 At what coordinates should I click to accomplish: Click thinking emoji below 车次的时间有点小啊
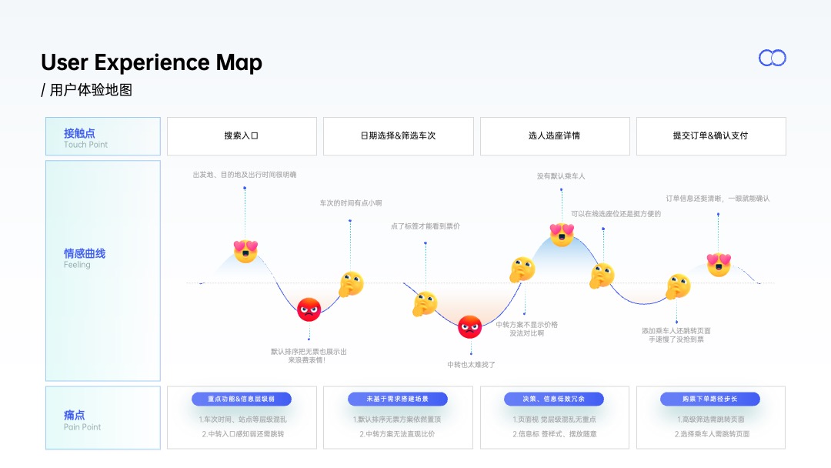click(352, 284)
